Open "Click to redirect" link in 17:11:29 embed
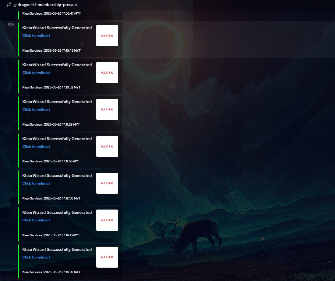The width and height of the screenshot is (335, 281). click(x=36, y=109)
